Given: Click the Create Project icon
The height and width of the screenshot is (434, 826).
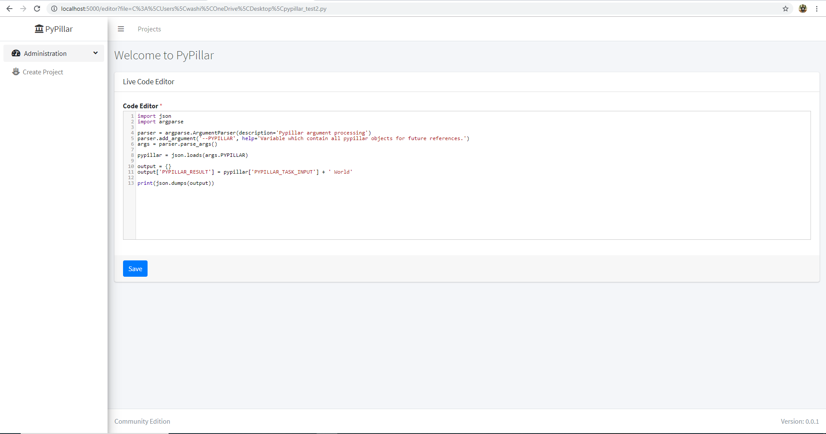Looking at the screenshot, I should click(16, 72).
